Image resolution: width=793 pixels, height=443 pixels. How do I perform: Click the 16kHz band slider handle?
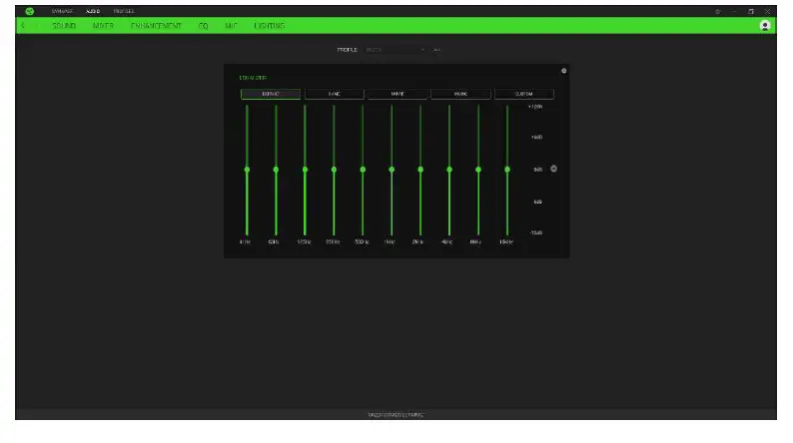507,170
